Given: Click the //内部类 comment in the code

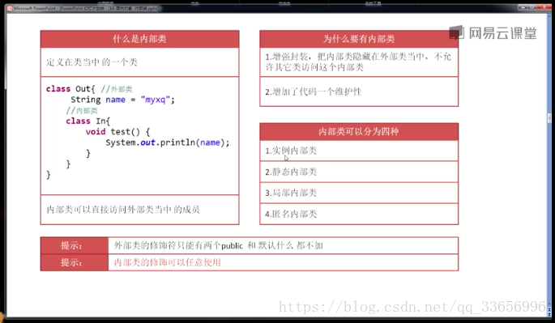Looking at the screenshot, I should click(x=82, y=111).
